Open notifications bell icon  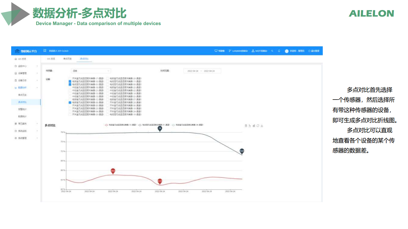pos(279,51)
